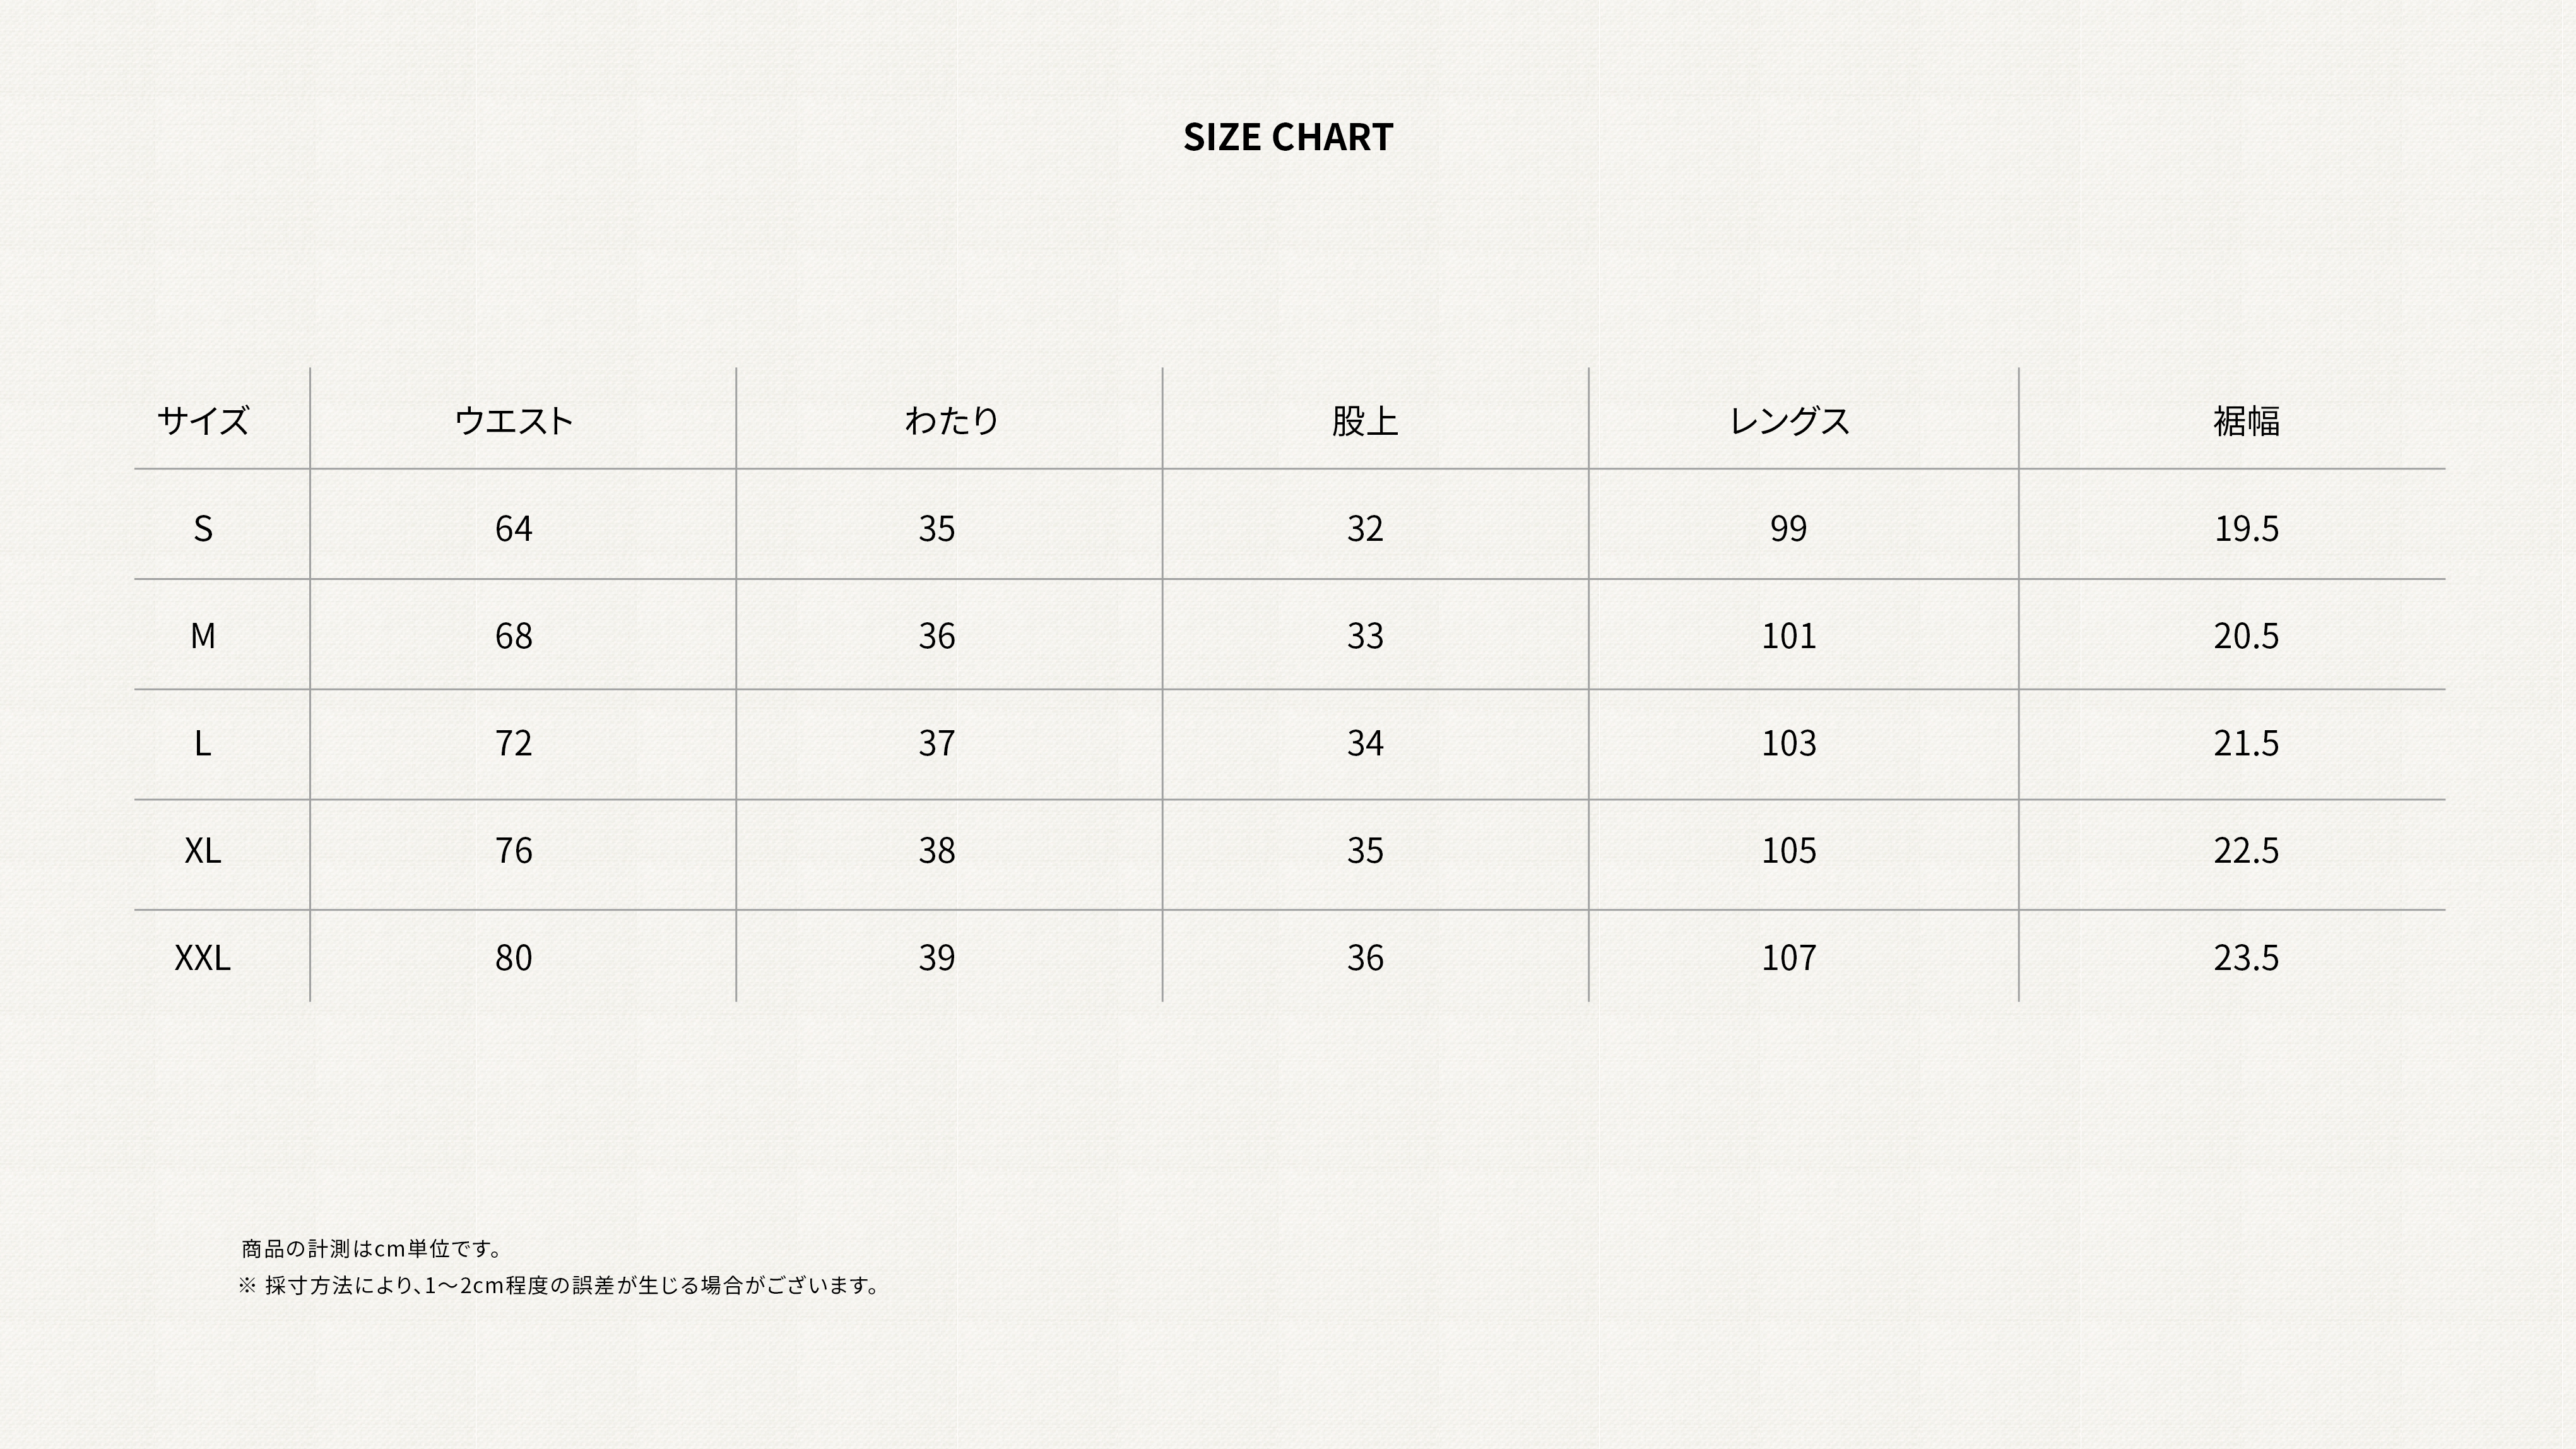Click the レングス column header
Viewport: 2576px width, 1449px height.
(x=1788, y=421)
